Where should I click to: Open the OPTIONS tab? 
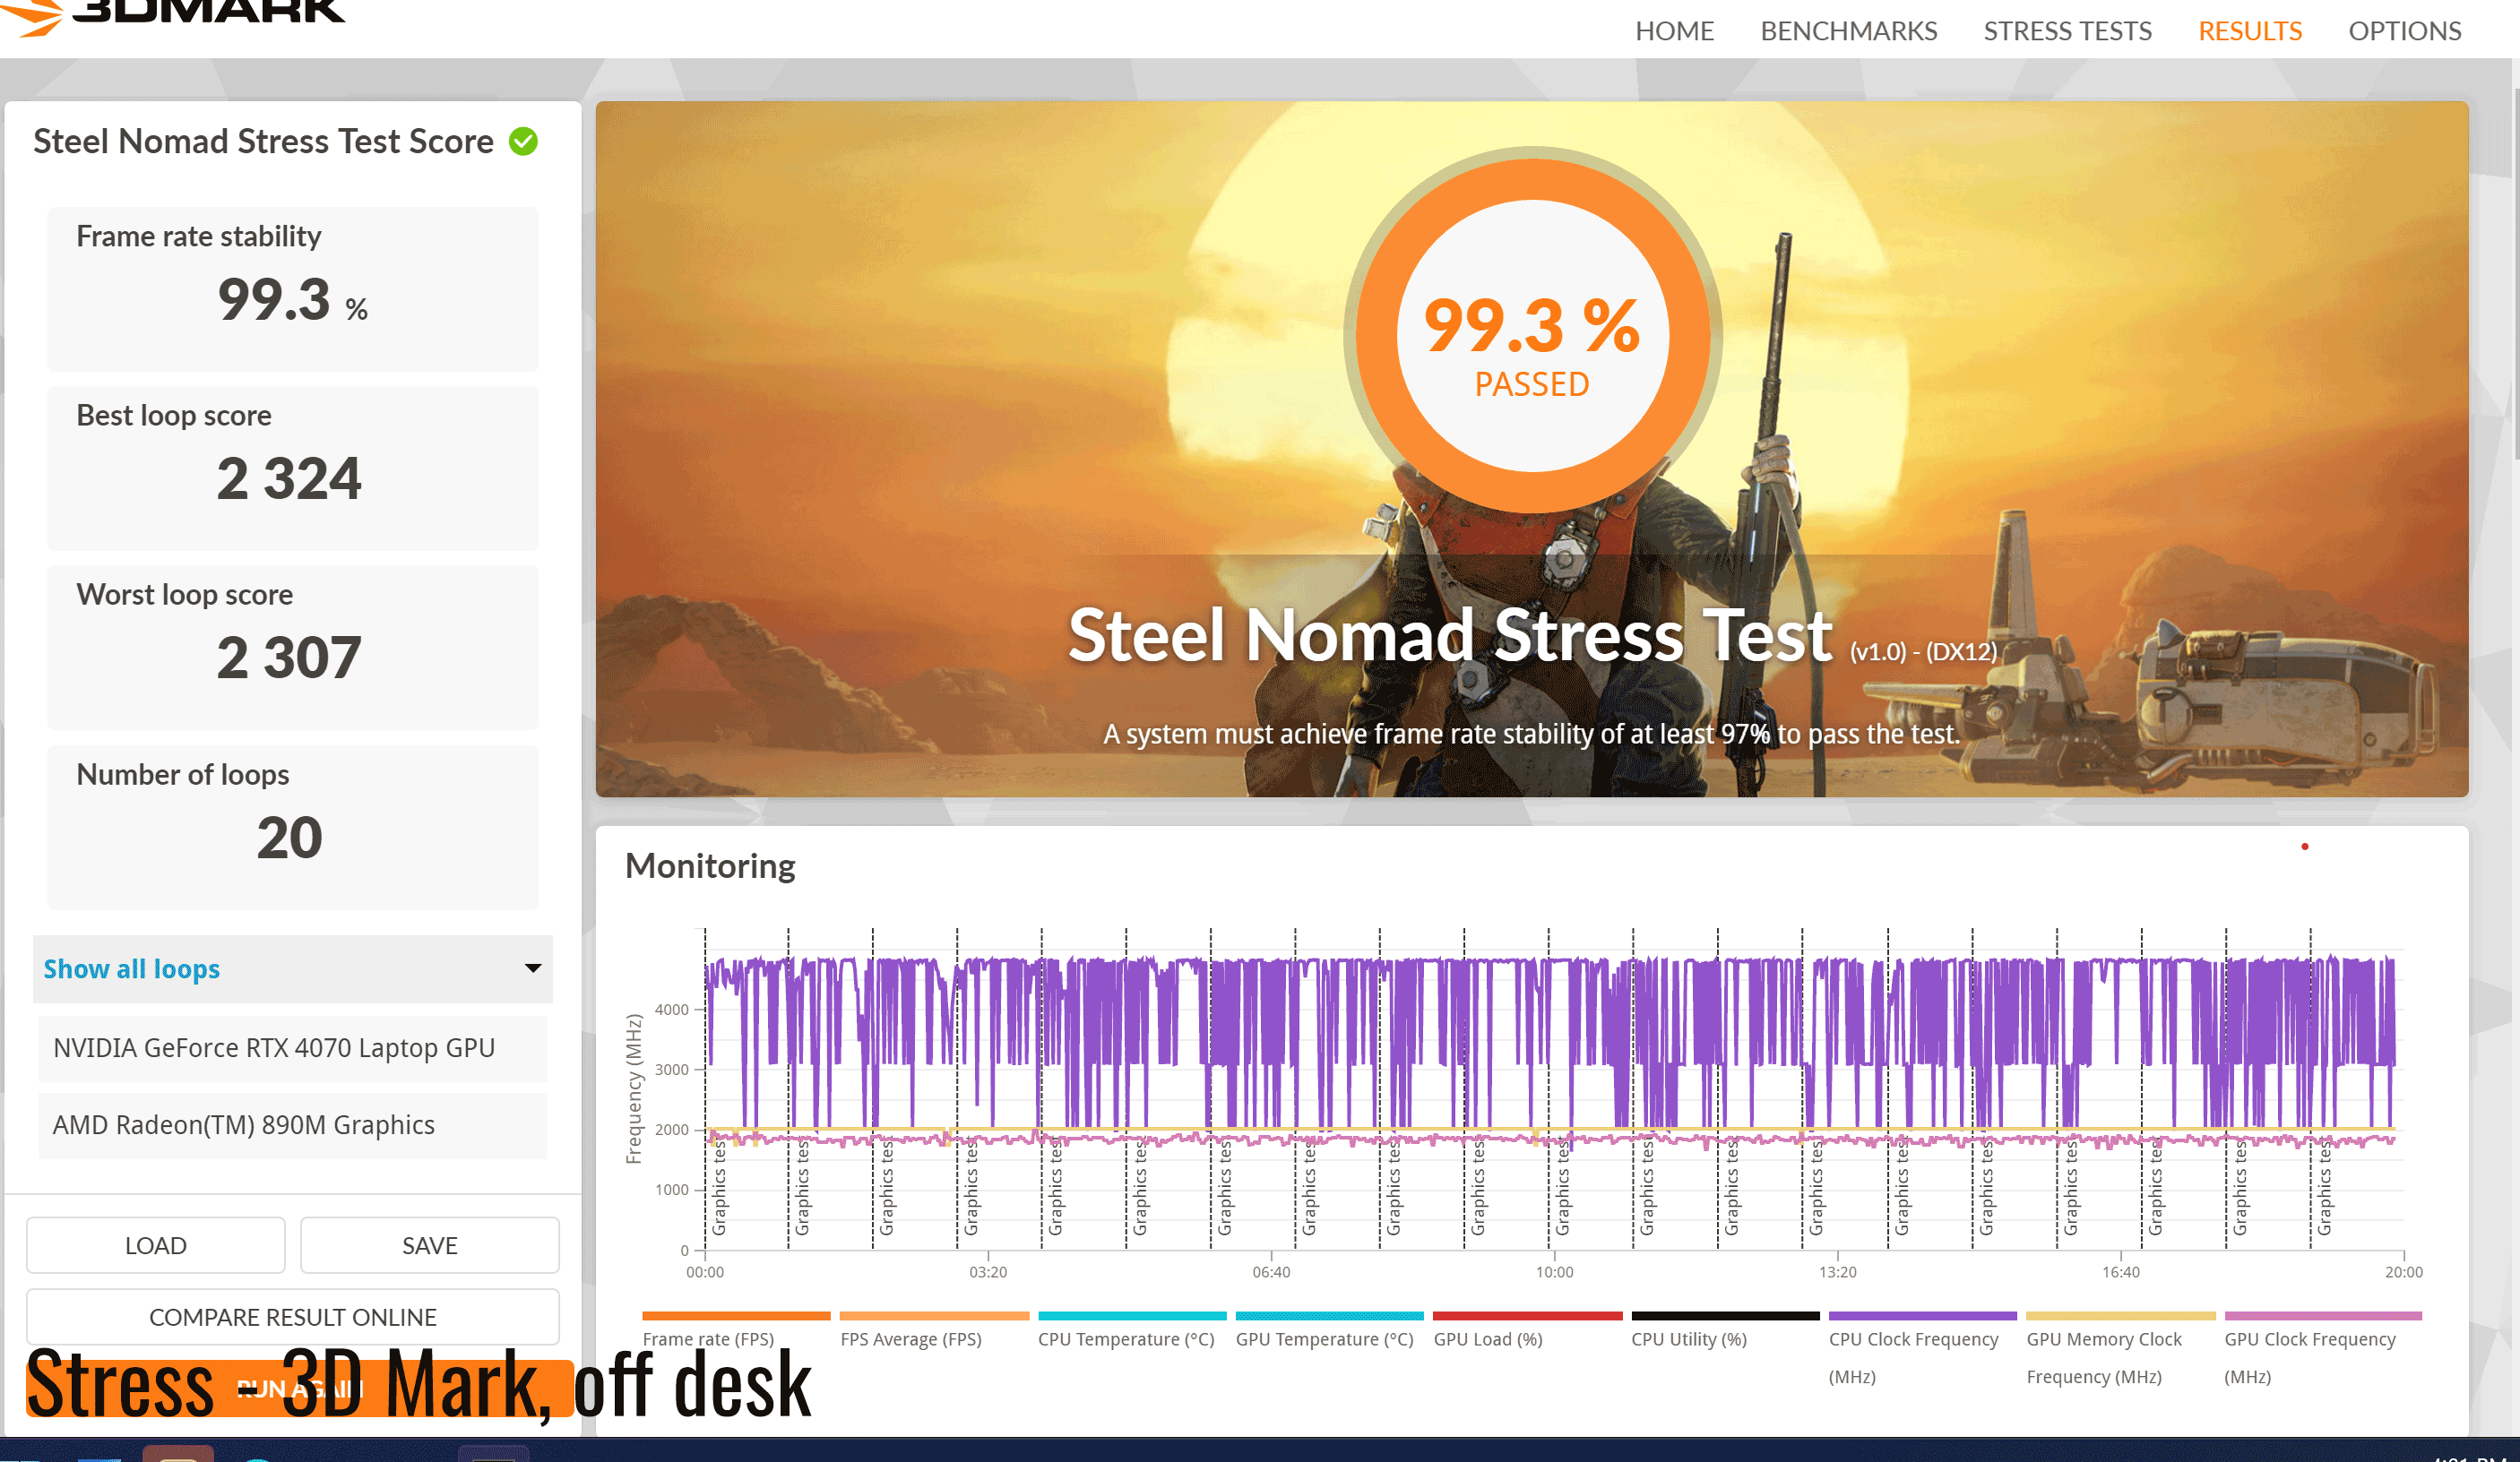tap(2404, 31)
